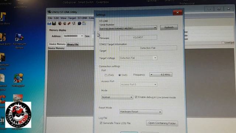Expand the memory Address dropdown
This screenshot has height=133, width=236.
point(82,36)
